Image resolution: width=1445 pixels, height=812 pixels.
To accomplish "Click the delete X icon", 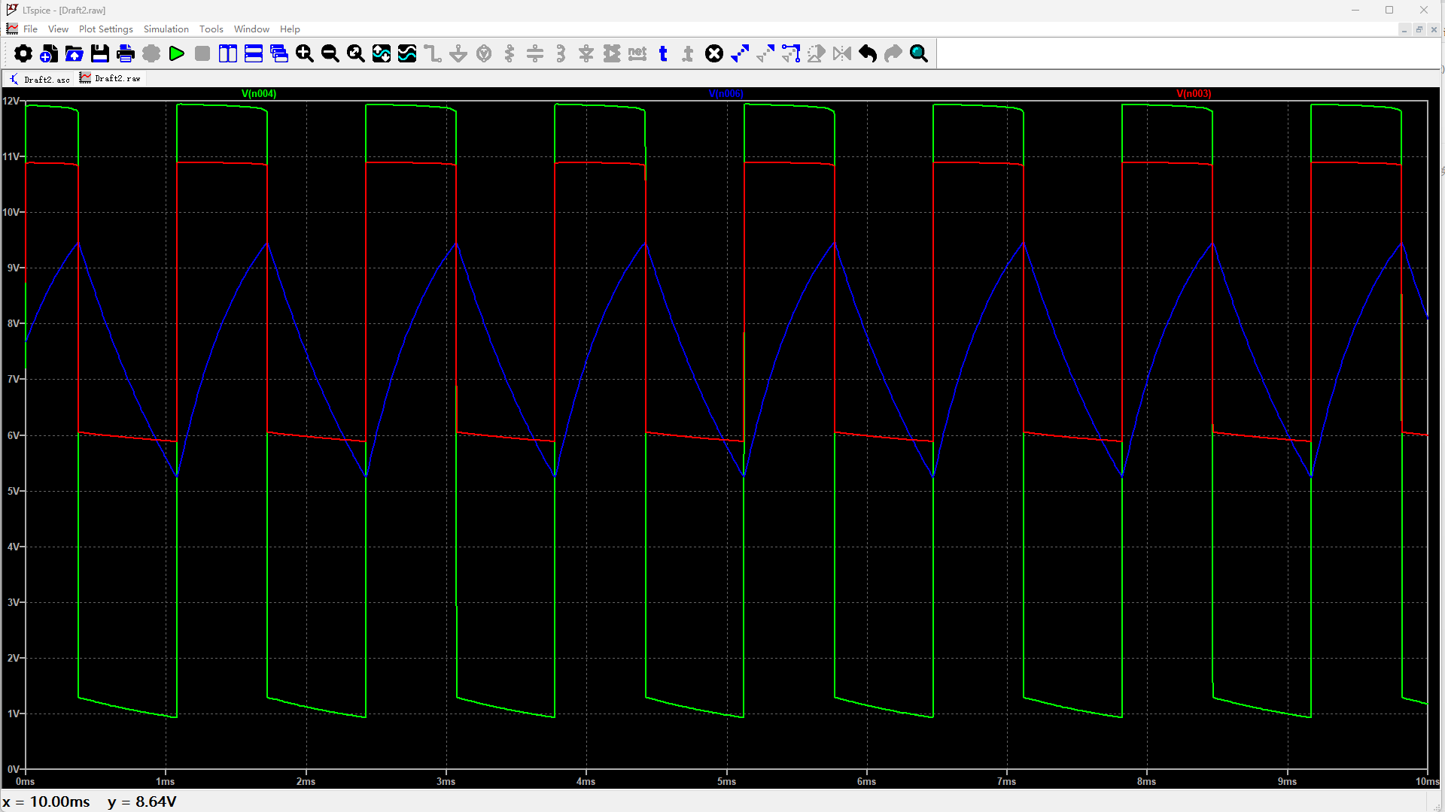I will click(714, 53).
